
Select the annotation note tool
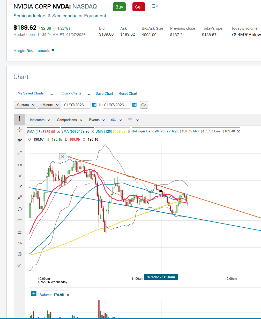pyautogui.click(x=20, y=141)
